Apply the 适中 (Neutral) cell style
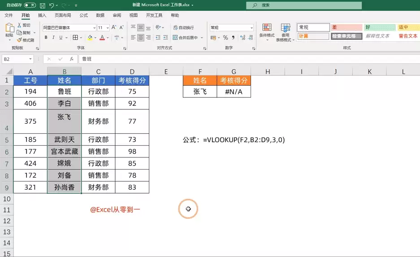This screenshot has width=420, height=257. (x=408, y=27)
